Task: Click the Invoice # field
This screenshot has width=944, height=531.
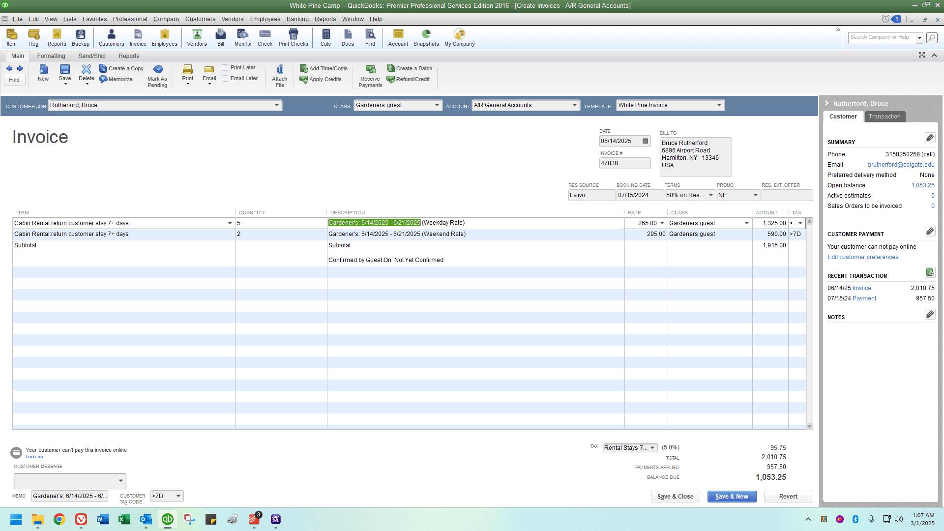Action: (624, 163)
